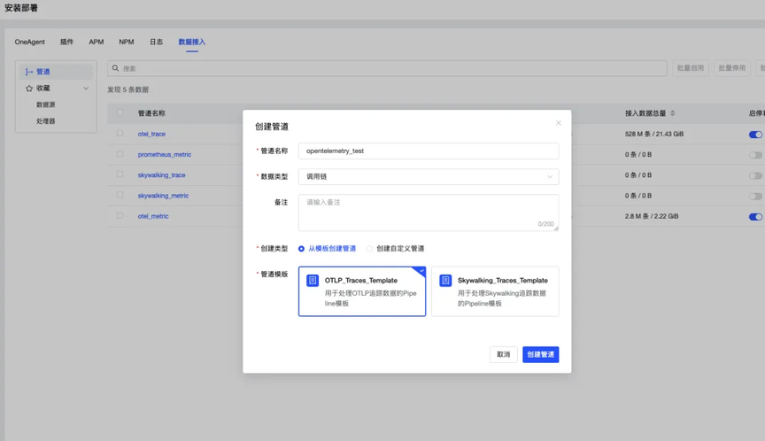Screen dimensions: 765x441
Task: Click the Skywalking_Traces_Template document icon
Action: tap(445, 281)
